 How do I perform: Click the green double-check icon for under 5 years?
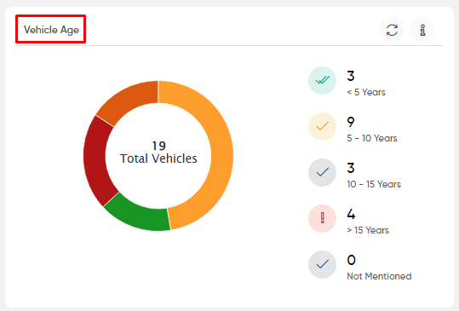pyautogui.click(x=322, y=80)
